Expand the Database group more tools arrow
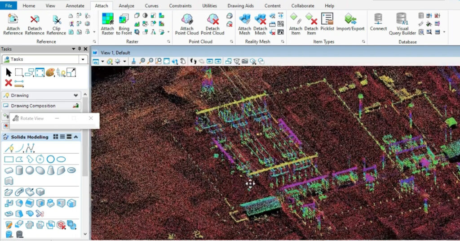 click(x=444, y=32)
